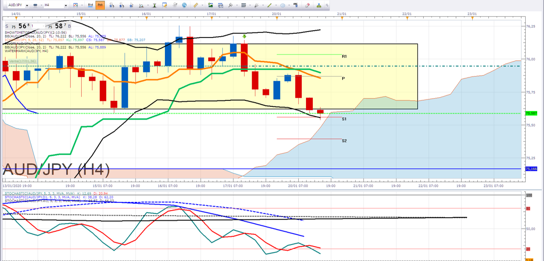Screen dimensions: 544x261
Task: Click the 75,587 green price tag
Action: click(x=531, y=113)
